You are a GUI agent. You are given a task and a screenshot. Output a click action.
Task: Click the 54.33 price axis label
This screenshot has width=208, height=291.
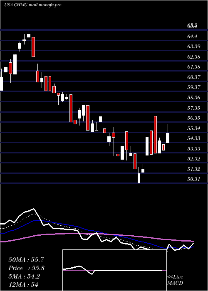click(x=193, y=138)
